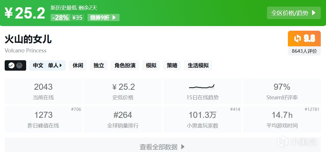Click the 新历史最低 剩余2天 label
Screen dimensions: 326x152
click(x=74, y=8)
